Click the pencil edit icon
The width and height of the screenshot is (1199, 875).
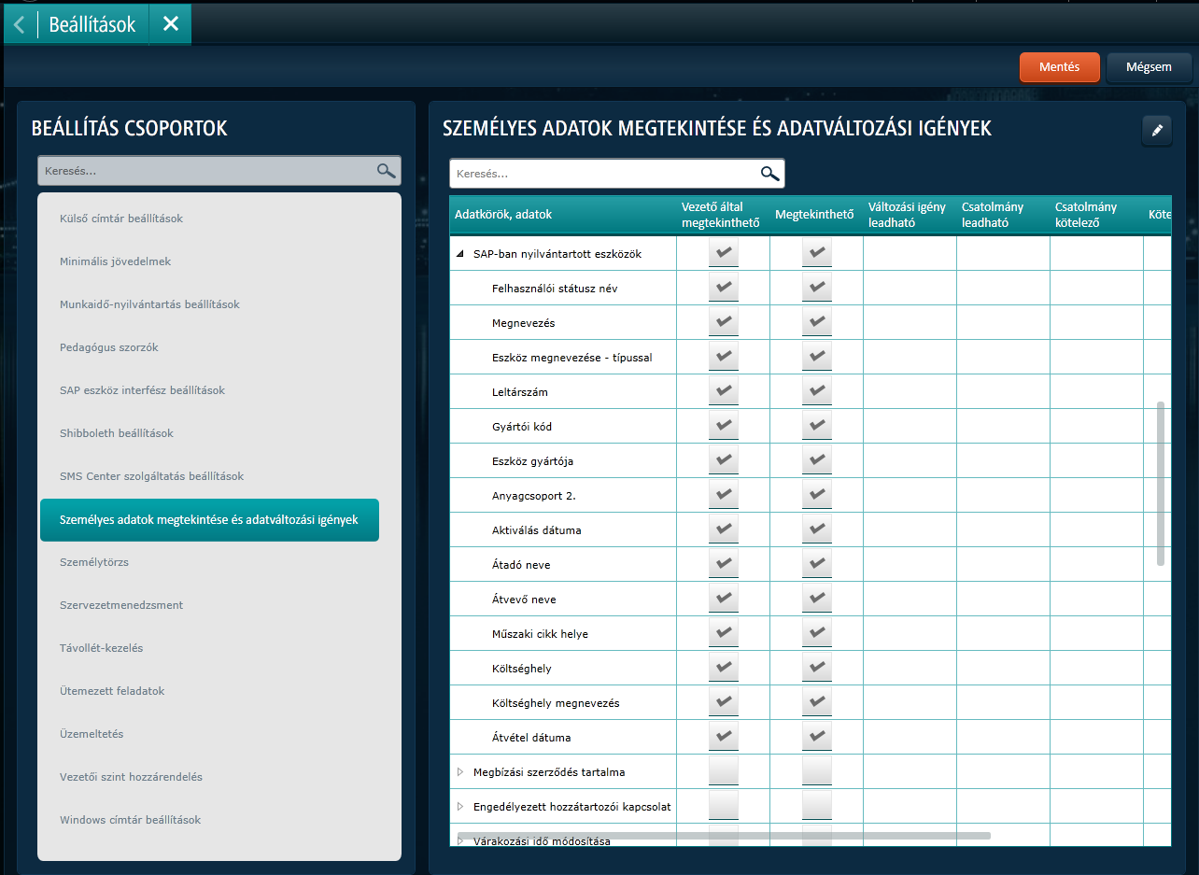click(1156, 131)
